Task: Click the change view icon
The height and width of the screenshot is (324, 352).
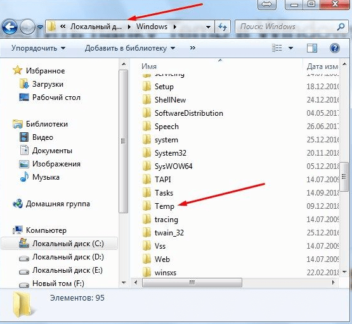Action: point(277,48)
